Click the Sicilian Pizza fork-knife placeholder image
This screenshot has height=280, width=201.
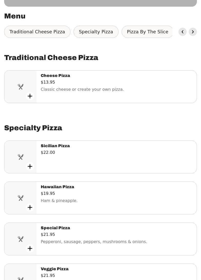click(x=20, y=157)
